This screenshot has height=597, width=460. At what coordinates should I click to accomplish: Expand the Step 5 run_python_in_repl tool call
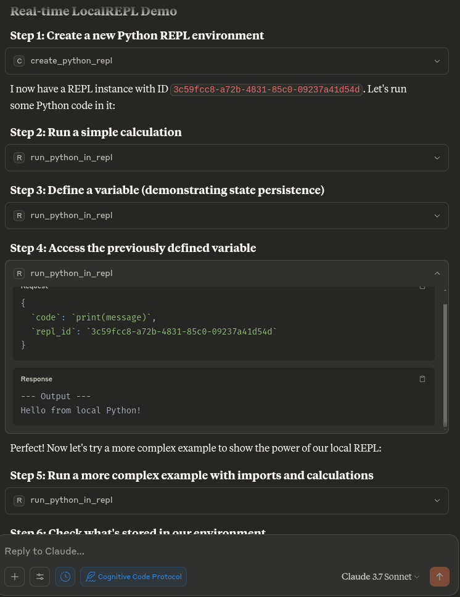437,500
